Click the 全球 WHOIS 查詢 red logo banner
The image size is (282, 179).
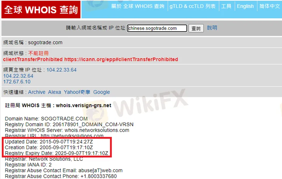tap(41, 9)
